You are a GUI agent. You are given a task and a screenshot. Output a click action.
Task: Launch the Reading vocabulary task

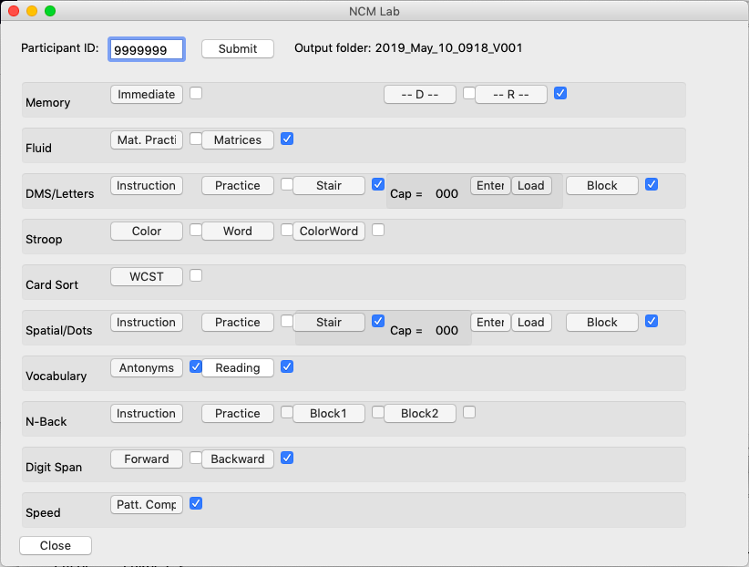click(x=238, y=367)
